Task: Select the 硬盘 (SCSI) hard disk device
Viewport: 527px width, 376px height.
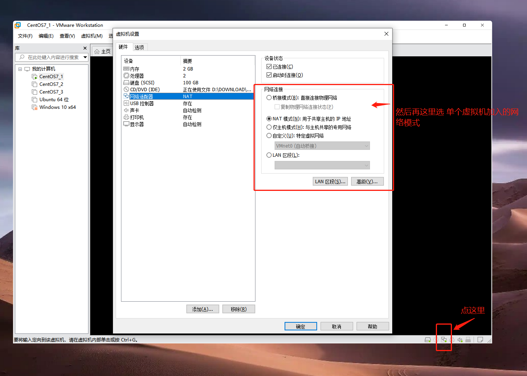Action: click(188, 83)
